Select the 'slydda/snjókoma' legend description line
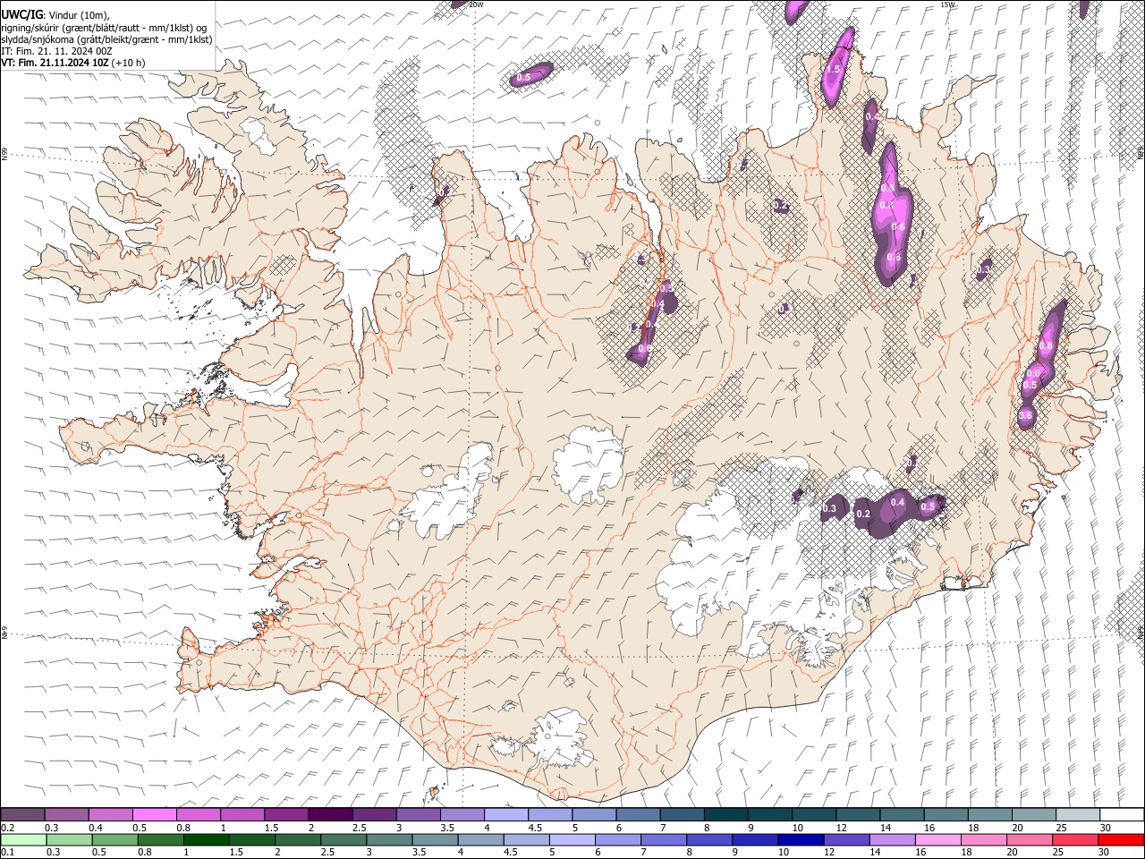Viewport: 1145px width, 859px height. coord(106,39)
